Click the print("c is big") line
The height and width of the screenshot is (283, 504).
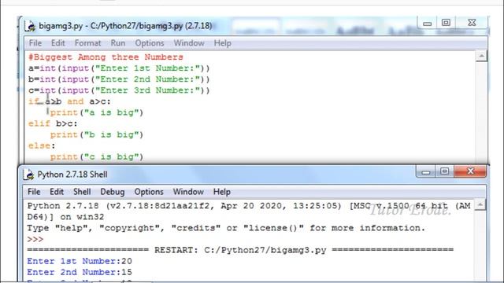click(x=96, y=157)
